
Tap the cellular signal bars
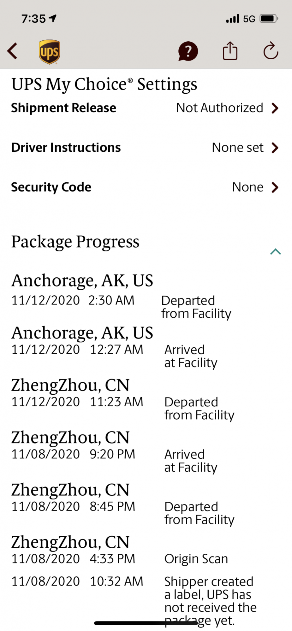pyautogui.click(x=233, y=19)
